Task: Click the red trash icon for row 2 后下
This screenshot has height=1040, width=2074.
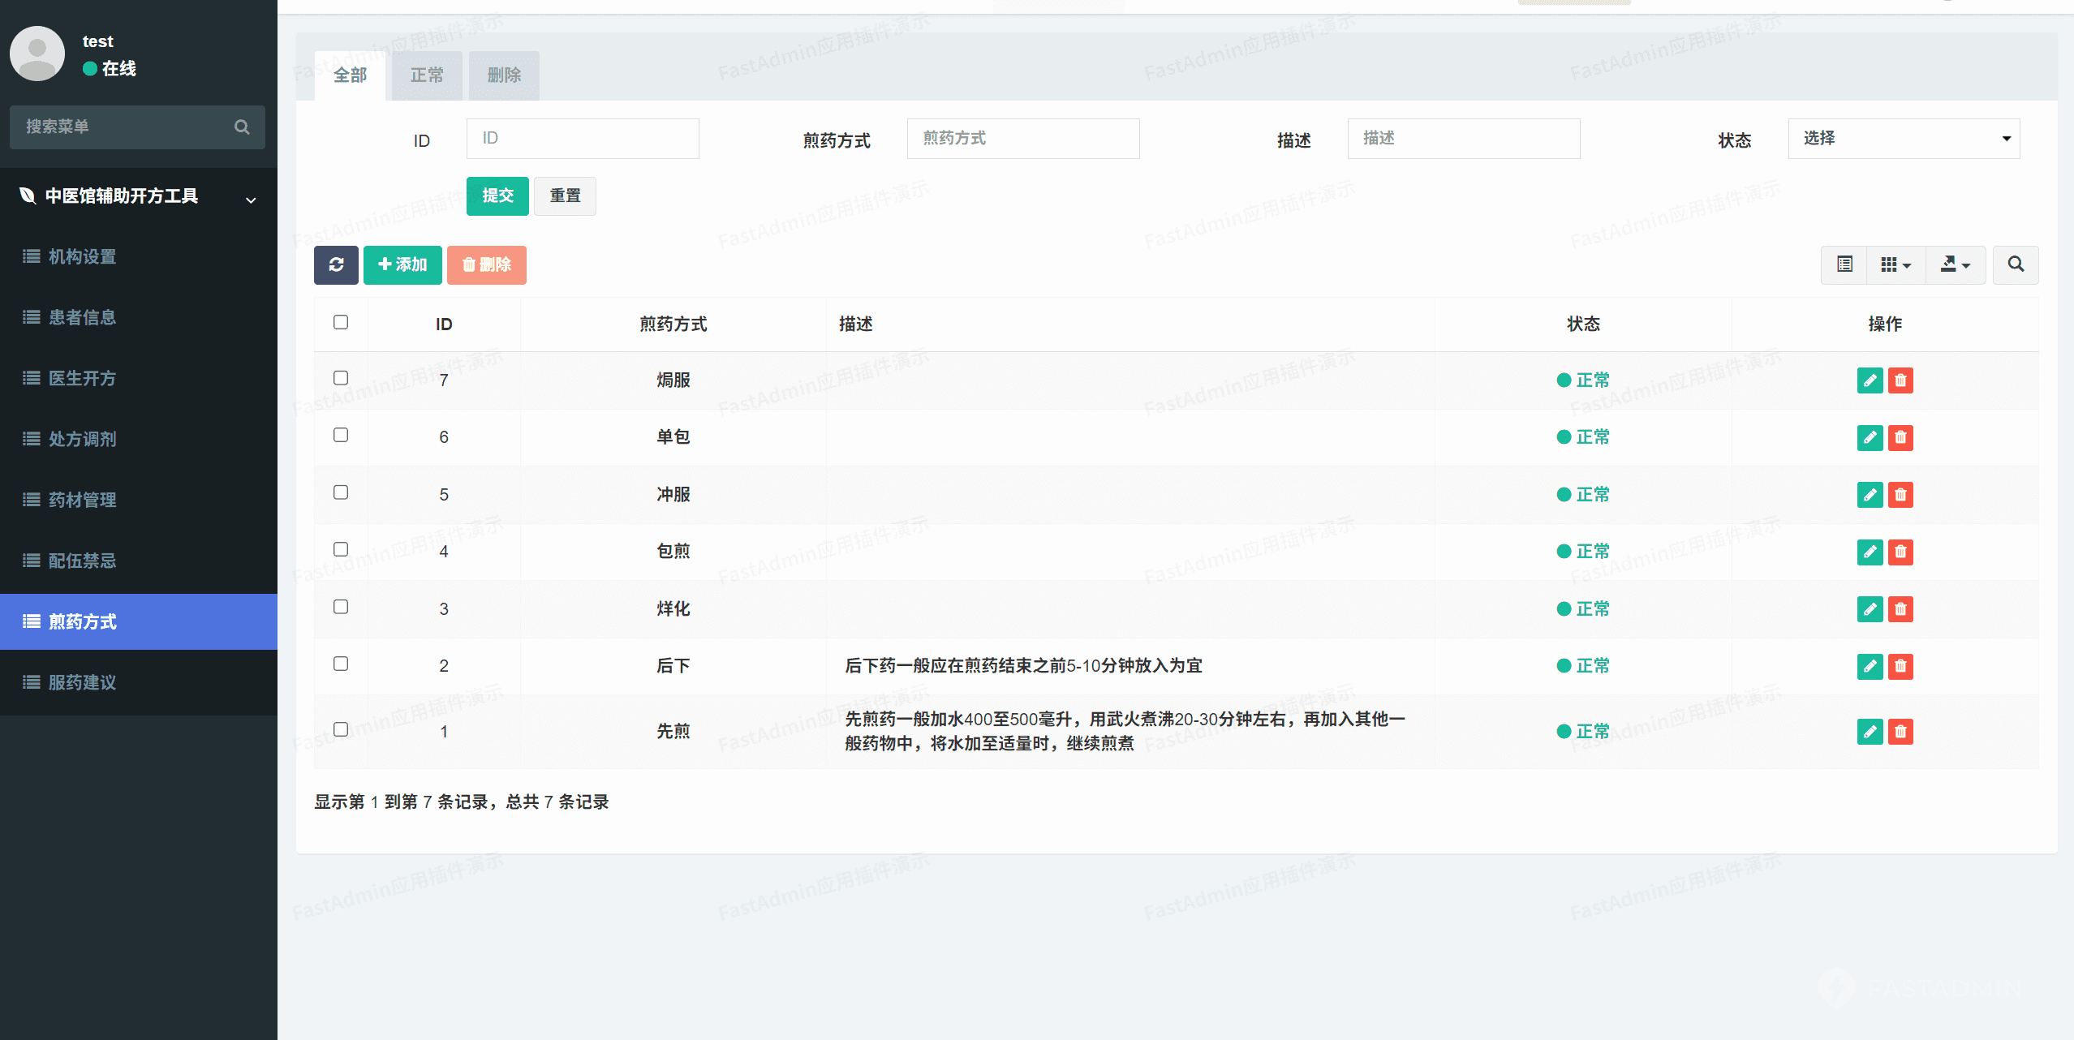Action: [1900, 666]
